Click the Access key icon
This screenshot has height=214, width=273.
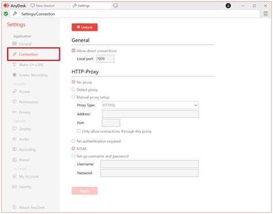coord(14,91)
